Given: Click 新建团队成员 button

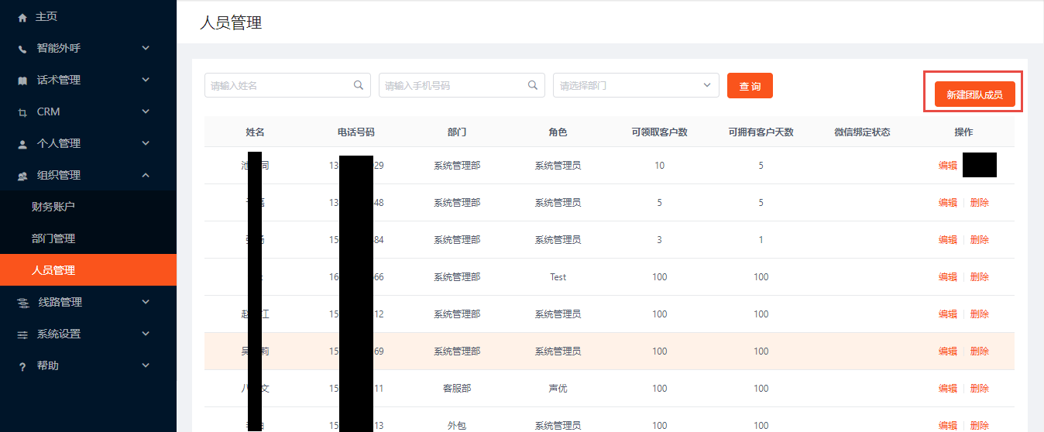Looking at the screenshot, I should [x=974, y=94].
